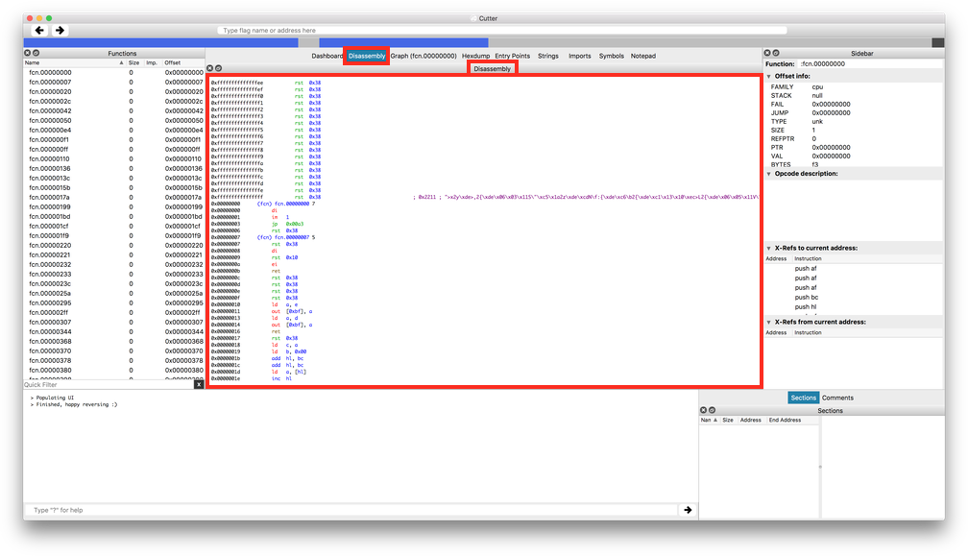The width and height of the screenshot is (968, 556).
Task: Click the BYTES value f3 in sidebar
Action: pos(815,165)
